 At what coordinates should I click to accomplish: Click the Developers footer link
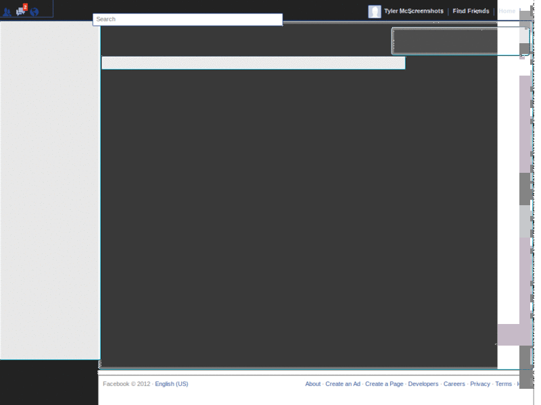coord(425,383)
